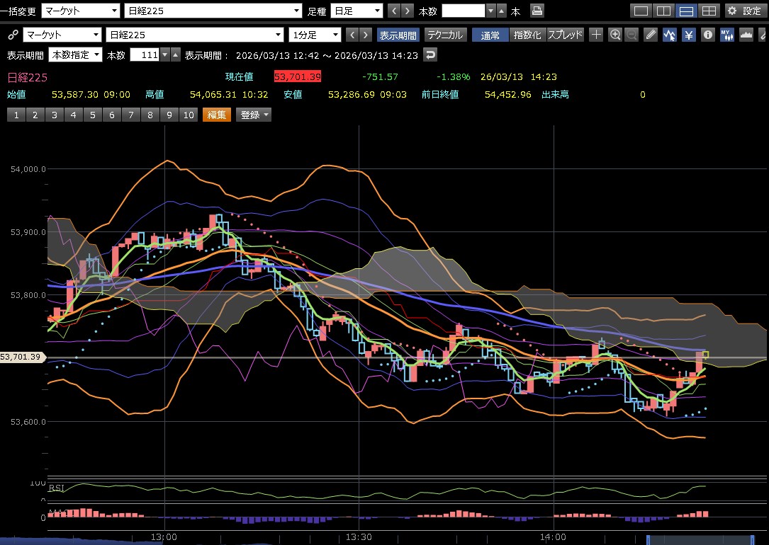Screen dimensions: 769x545
Task: Click the print icon in top toolbar
Action: [x=537, y=11]
